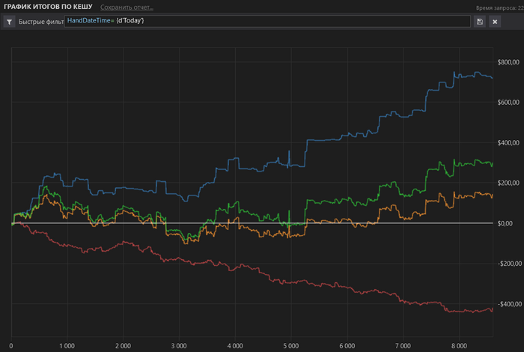
Task: Click the 8 000 hands axis label
Action: pyautogui.click(x=459, y=346)
